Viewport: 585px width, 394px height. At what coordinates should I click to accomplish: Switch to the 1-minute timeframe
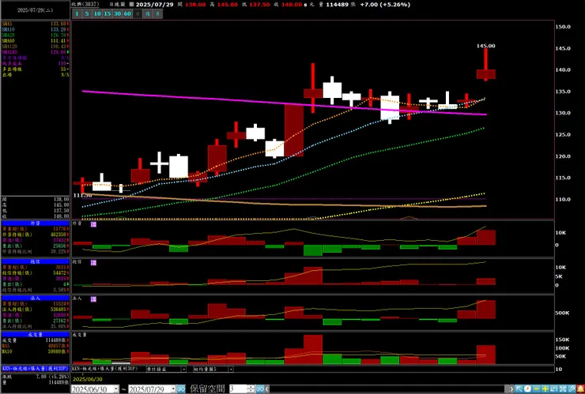pos(77,13)
